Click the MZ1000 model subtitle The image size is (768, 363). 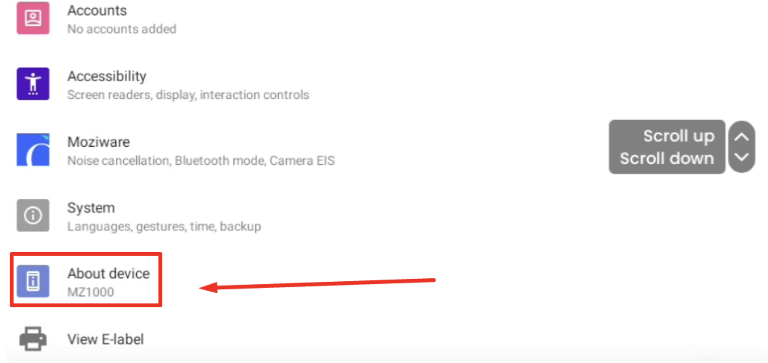click(x=91, y=292)
